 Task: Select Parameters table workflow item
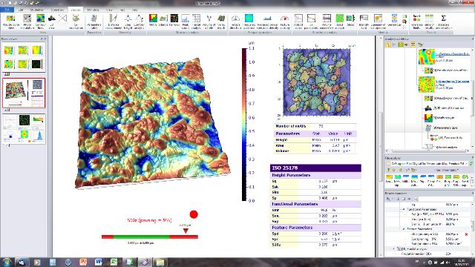[442, 128]
